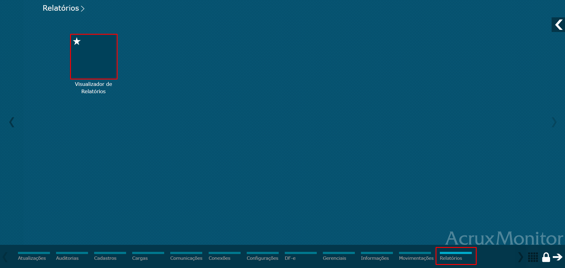The image size is (565, 268).
Task: Toggle the favorite star on Visualizador tile
Action: [x=77, y=41]
